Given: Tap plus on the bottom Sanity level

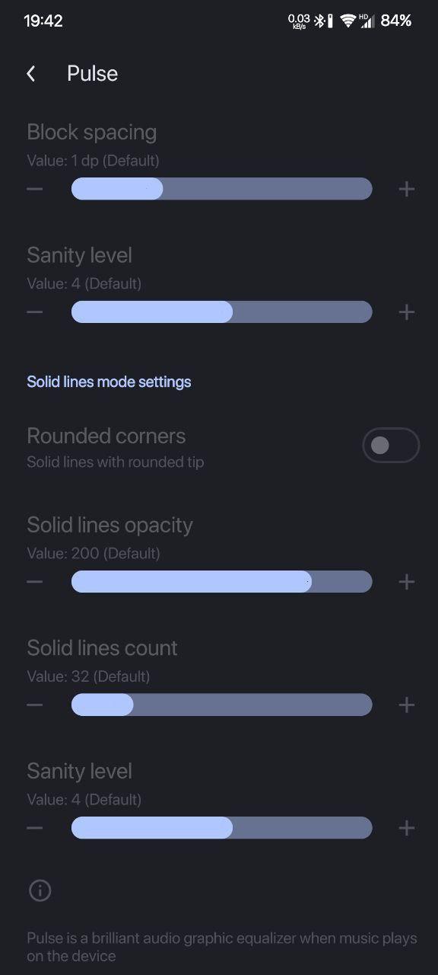Looking at the screenshot, I should (x=407, y=828).
